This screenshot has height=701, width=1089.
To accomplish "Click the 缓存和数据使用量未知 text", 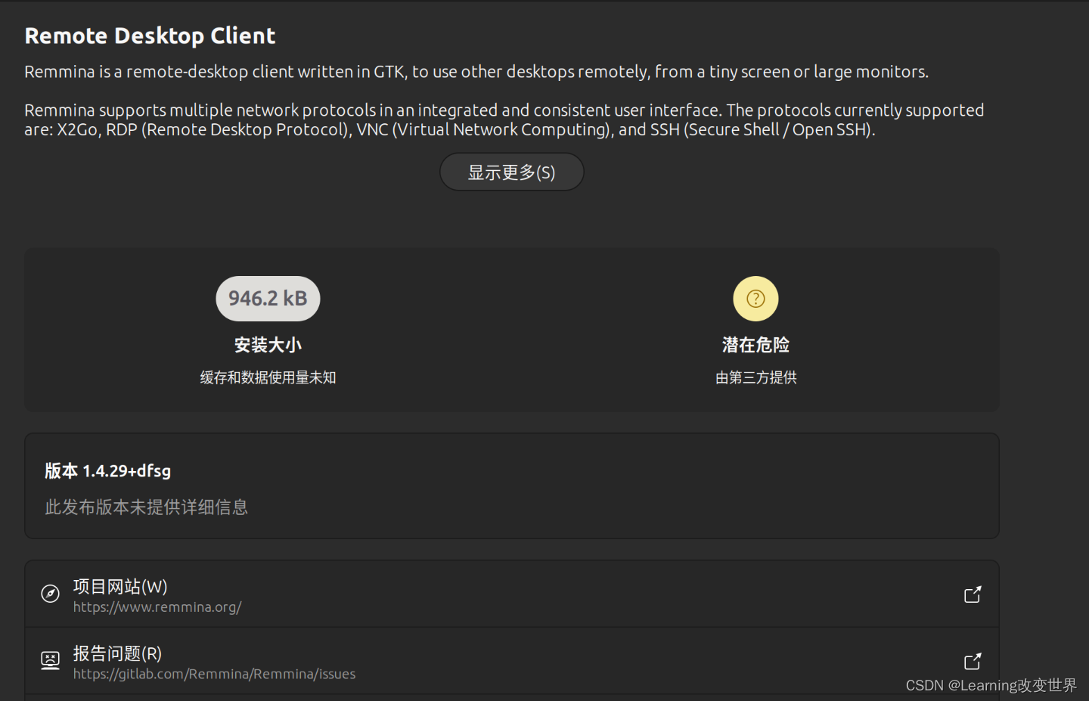I will point(268,377).
